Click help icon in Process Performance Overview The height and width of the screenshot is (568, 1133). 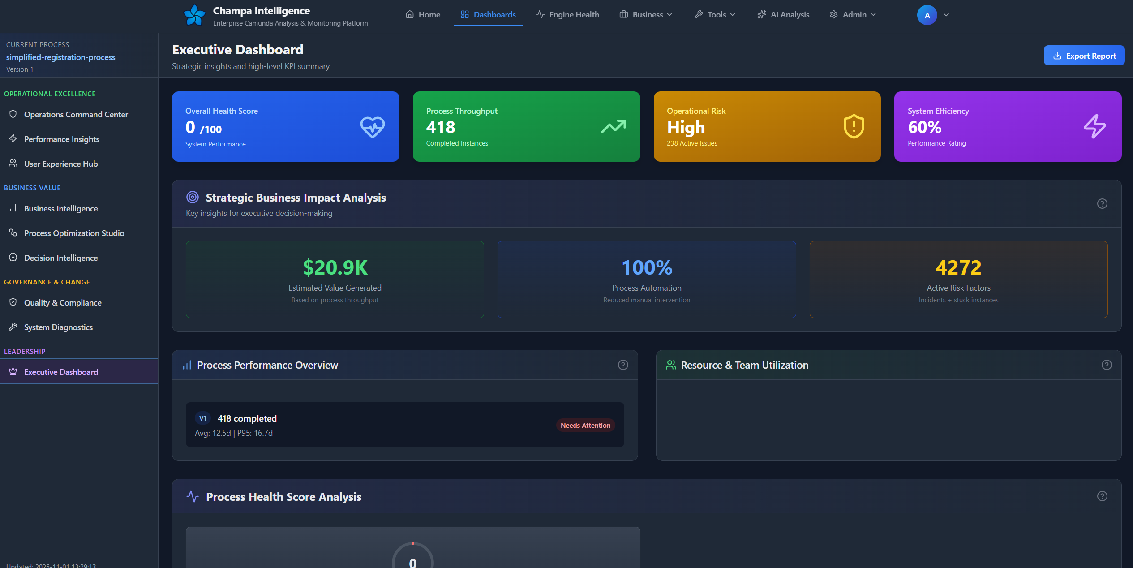[623, 365]
